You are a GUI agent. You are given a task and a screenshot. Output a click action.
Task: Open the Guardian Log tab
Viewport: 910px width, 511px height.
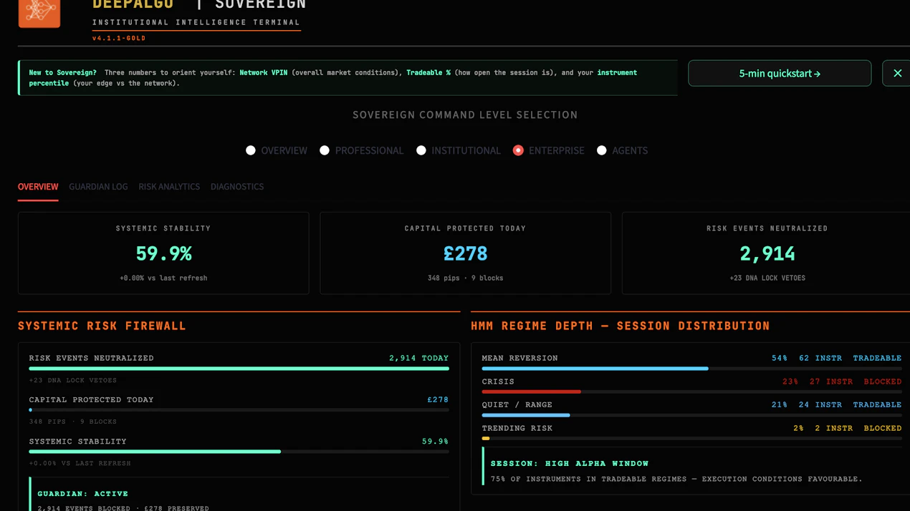tap(98, 187)
